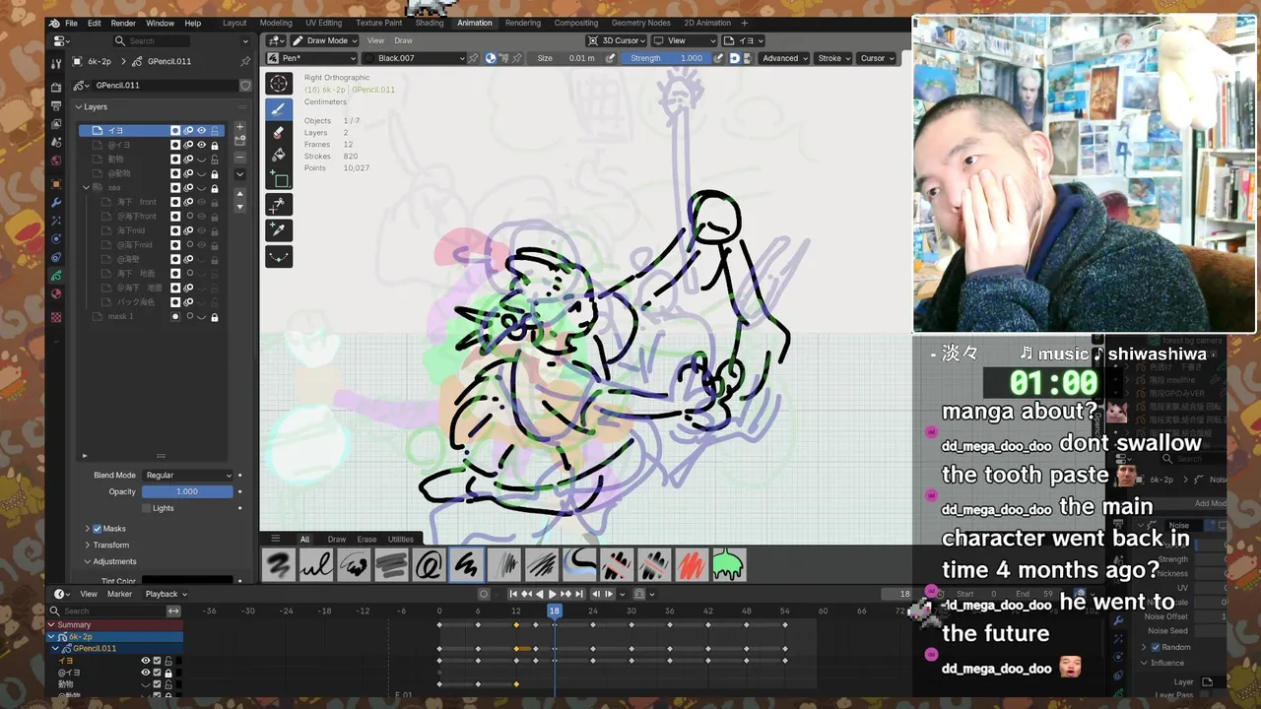
Task: Open the Material properties tab
Action: (x=56, y=293)
